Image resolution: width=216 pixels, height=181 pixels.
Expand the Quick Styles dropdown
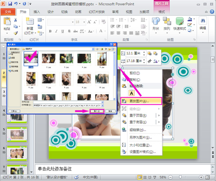pos(180,33)
